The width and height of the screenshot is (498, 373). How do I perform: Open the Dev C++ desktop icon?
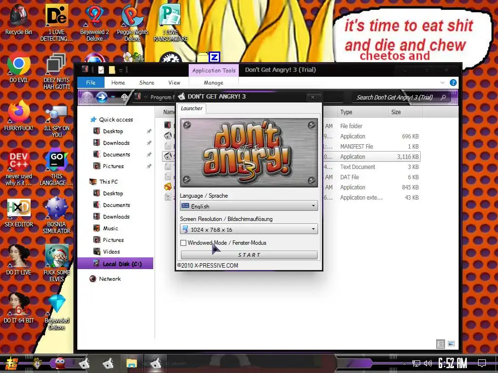[19, 167]
